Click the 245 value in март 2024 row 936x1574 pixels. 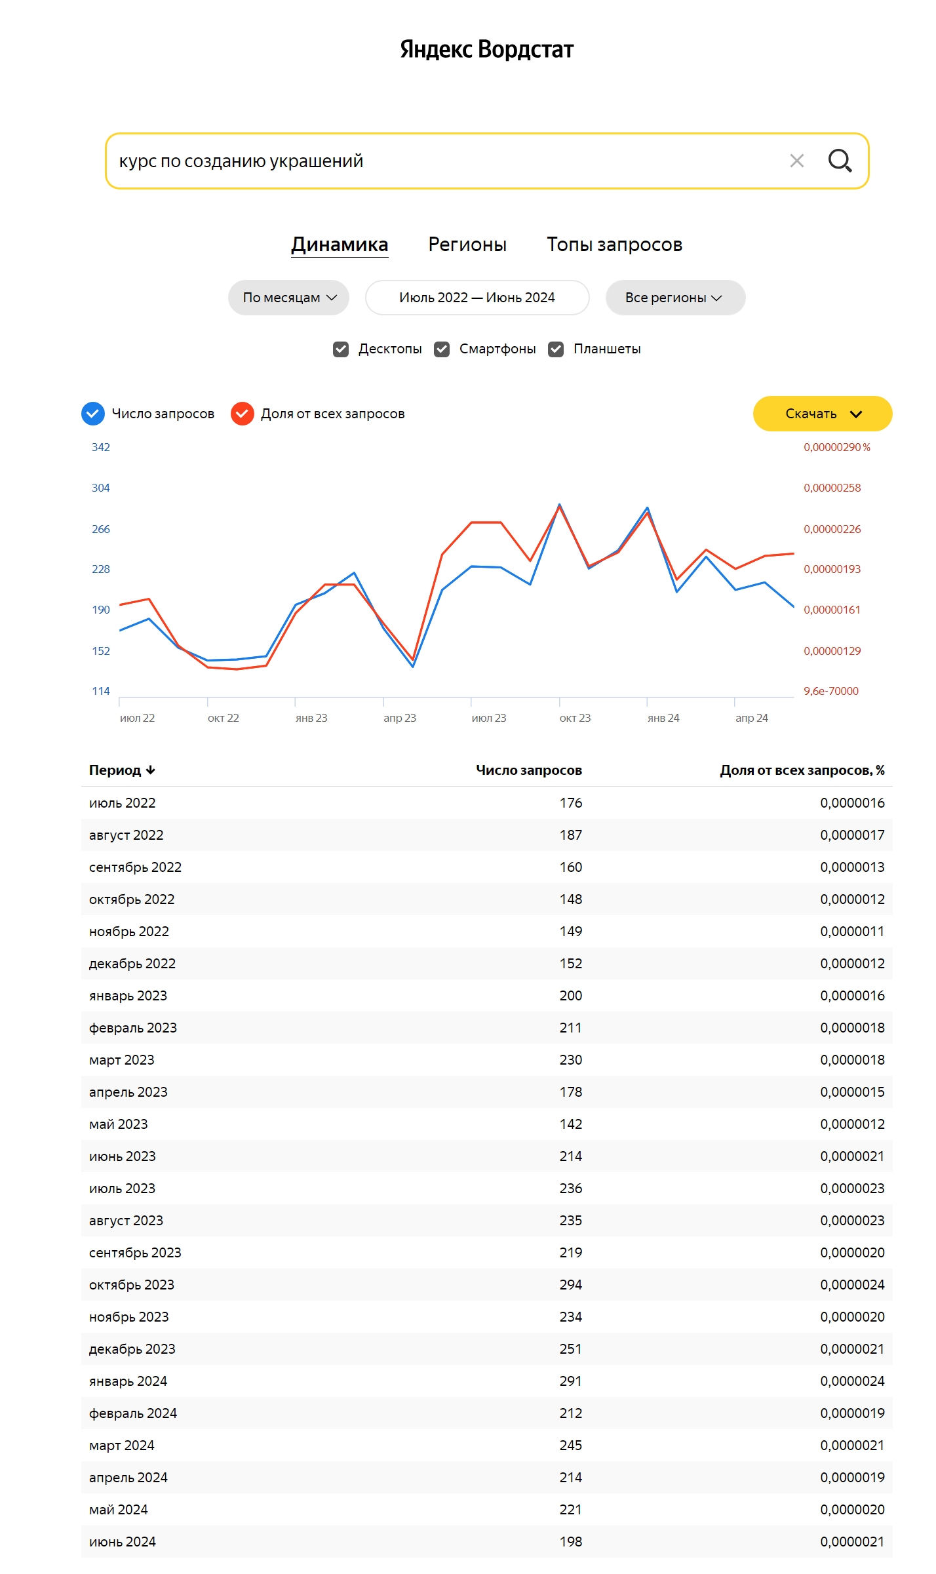[x=571, y=1446]
